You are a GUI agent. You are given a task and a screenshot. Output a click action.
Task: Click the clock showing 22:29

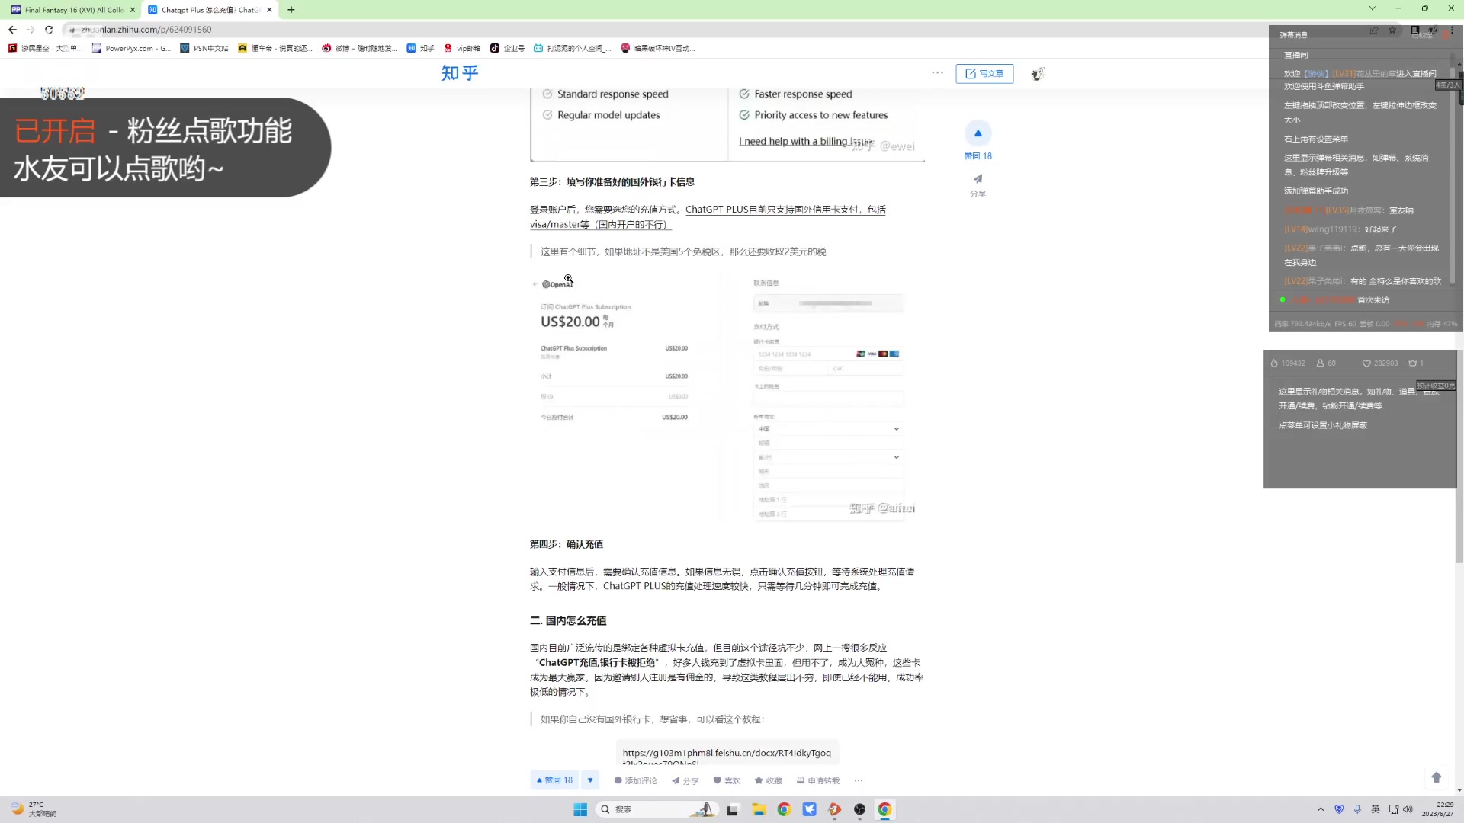pos(1437,809)
